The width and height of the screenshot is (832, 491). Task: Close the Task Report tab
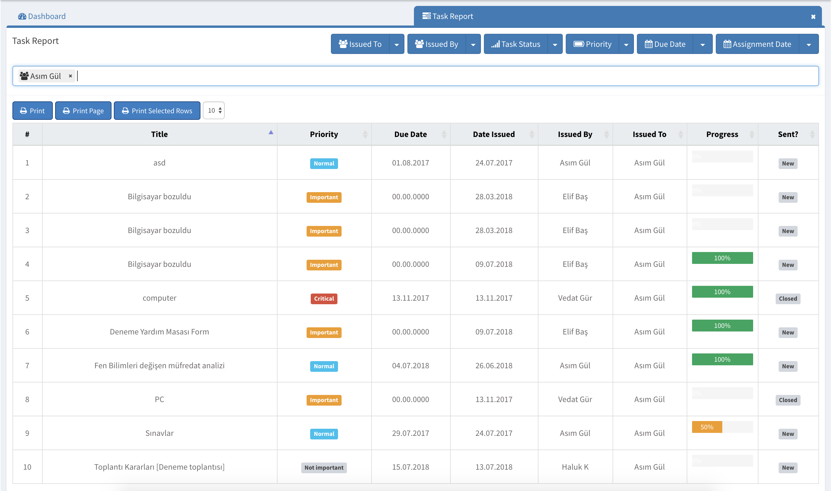(813, 17)
